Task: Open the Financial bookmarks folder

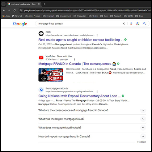Action: (x=48, y=16)
